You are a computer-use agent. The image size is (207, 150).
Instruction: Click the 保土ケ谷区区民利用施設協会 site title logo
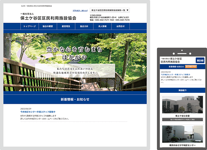tap(48, 17)
